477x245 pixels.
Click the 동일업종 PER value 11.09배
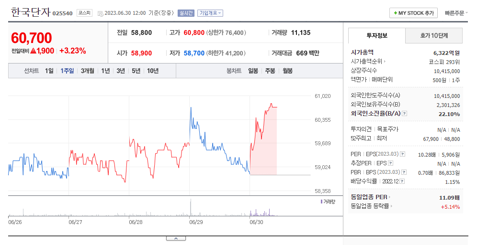tap(449, 198)
